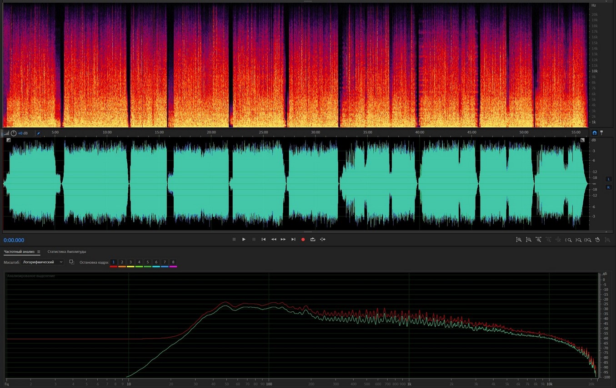Click the red Record button
This screenshot has height=388, width=616.
[x=303, y=240]
